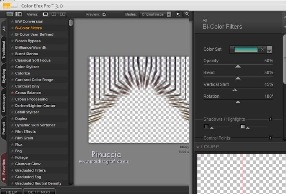Switch to the Landscape category tab
286x194 pixels.
(x=4, y=102)
